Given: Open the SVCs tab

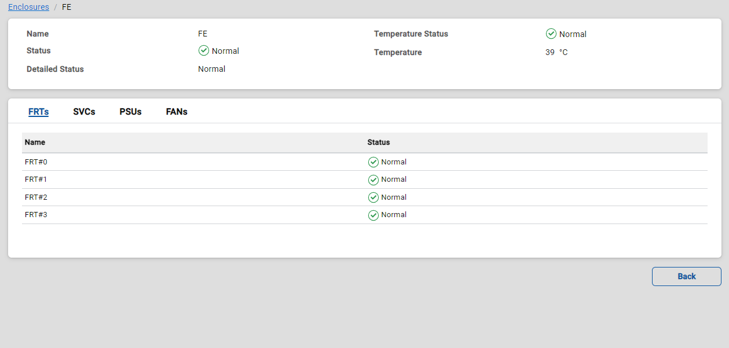Looking at the screenshot, I should (84, 112).
